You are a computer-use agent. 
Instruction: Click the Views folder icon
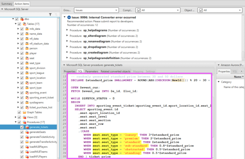point(24,117)
